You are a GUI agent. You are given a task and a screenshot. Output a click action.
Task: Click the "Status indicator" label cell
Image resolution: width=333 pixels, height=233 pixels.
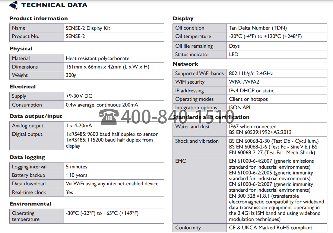(200, 54)
